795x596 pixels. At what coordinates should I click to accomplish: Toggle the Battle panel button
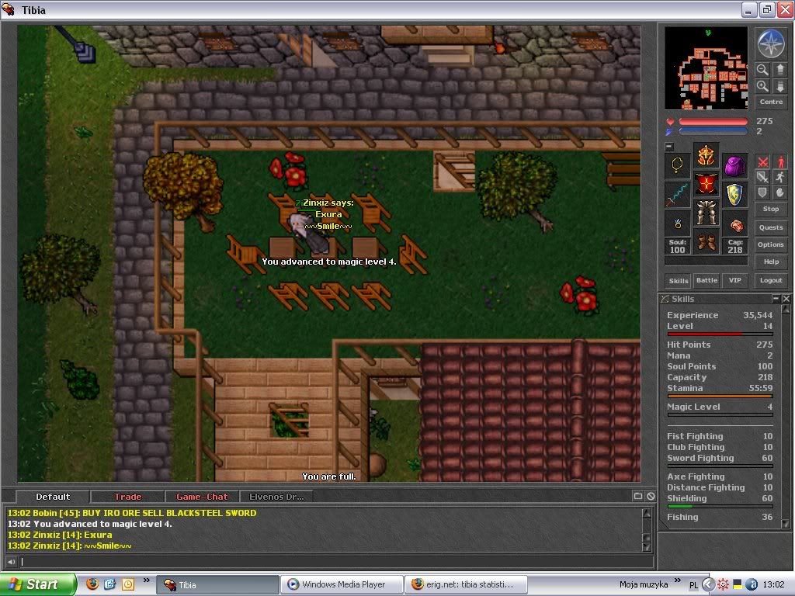pos(706,280)
